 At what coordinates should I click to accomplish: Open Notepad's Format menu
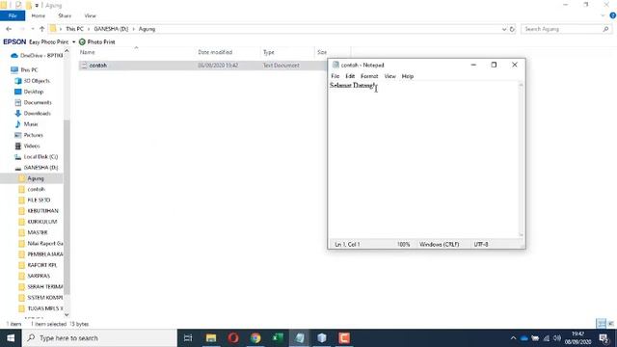369,76
